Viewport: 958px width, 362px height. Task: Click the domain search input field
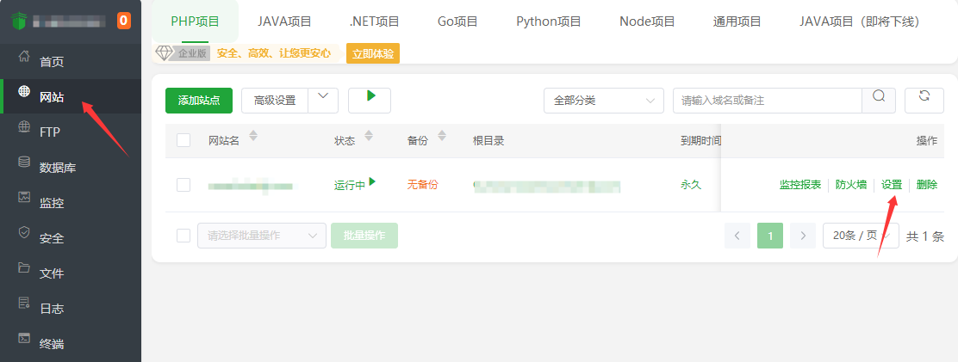pos(767,101)
